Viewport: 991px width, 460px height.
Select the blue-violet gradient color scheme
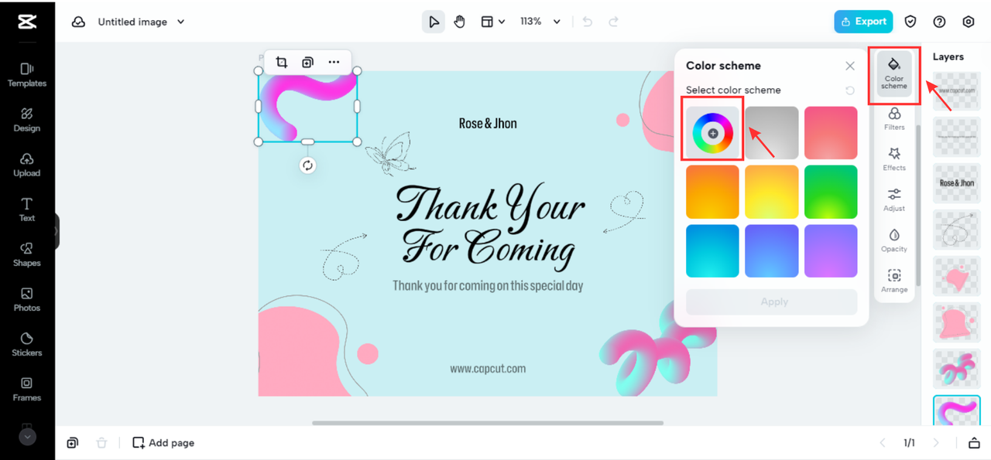tap(772, 250)
